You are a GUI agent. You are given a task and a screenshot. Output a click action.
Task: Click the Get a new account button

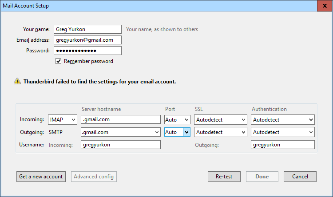41,177
